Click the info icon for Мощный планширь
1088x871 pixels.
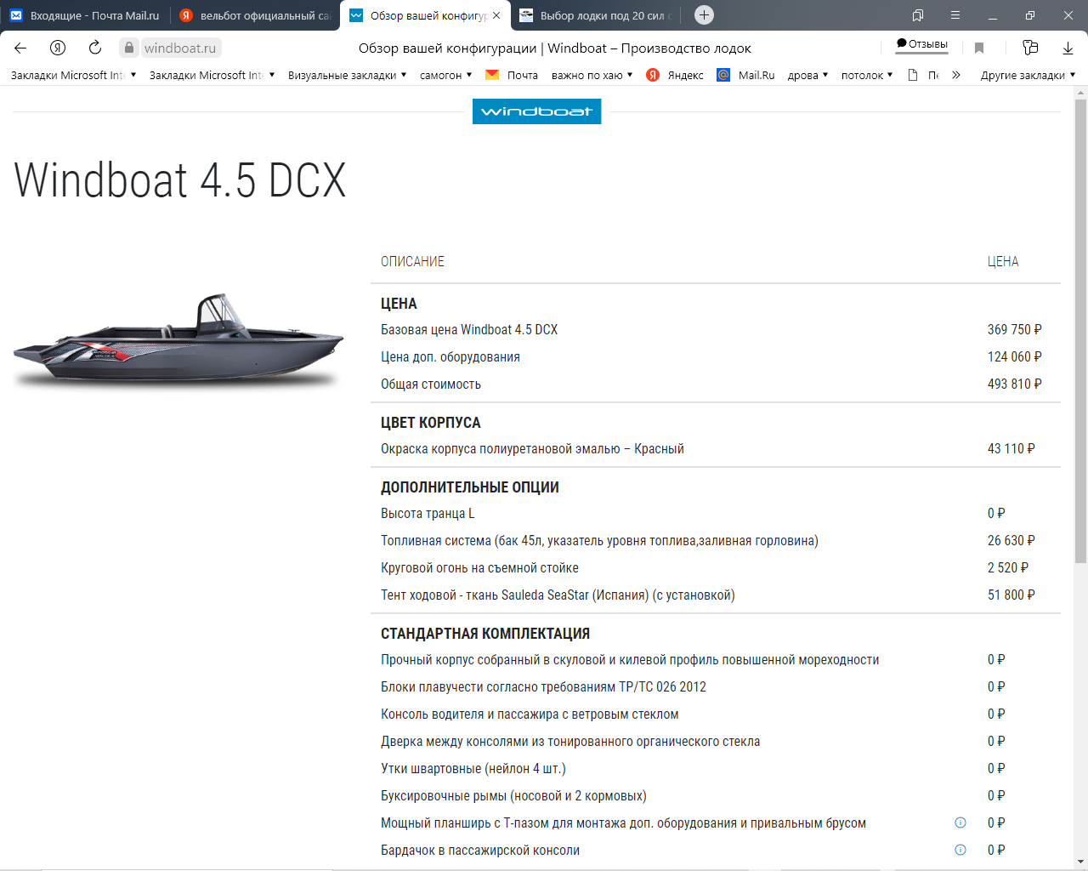[960, 823]
